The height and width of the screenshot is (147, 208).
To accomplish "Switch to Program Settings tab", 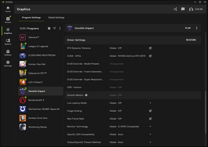I will pos(31,17).
